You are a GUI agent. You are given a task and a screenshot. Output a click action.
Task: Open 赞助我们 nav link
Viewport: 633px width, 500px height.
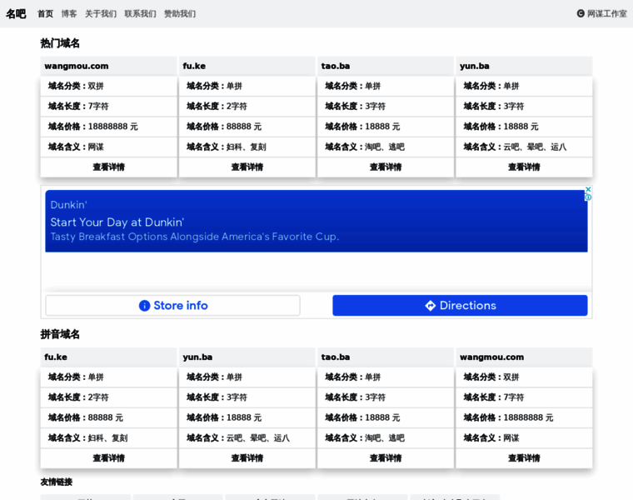[x=180, y=13]
